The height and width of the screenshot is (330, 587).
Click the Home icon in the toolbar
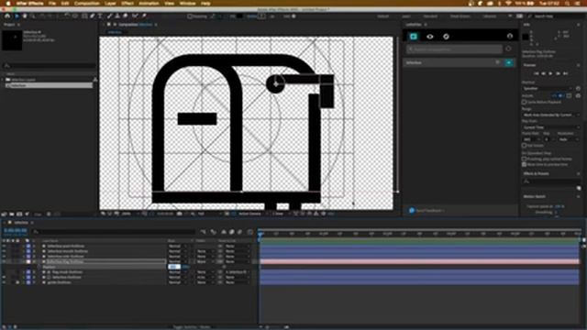click(7, 16)
